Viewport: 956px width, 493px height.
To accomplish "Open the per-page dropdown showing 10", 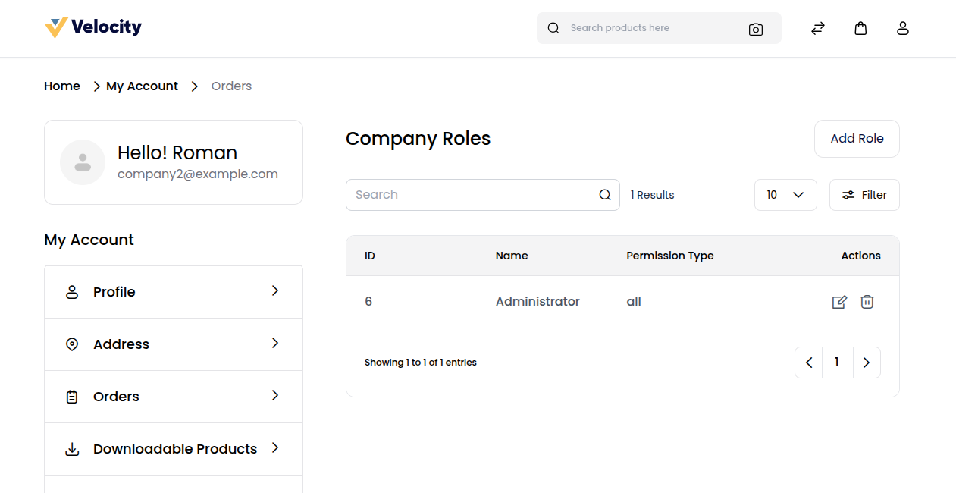I will pos(785,195).
